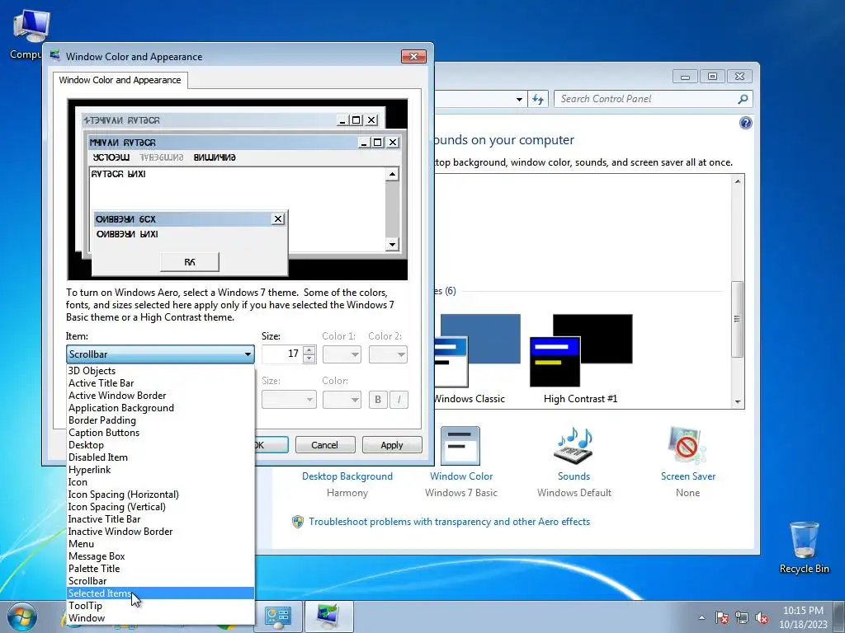Select Palette Title list entry
845x633 pixels.
coord(161,569)
